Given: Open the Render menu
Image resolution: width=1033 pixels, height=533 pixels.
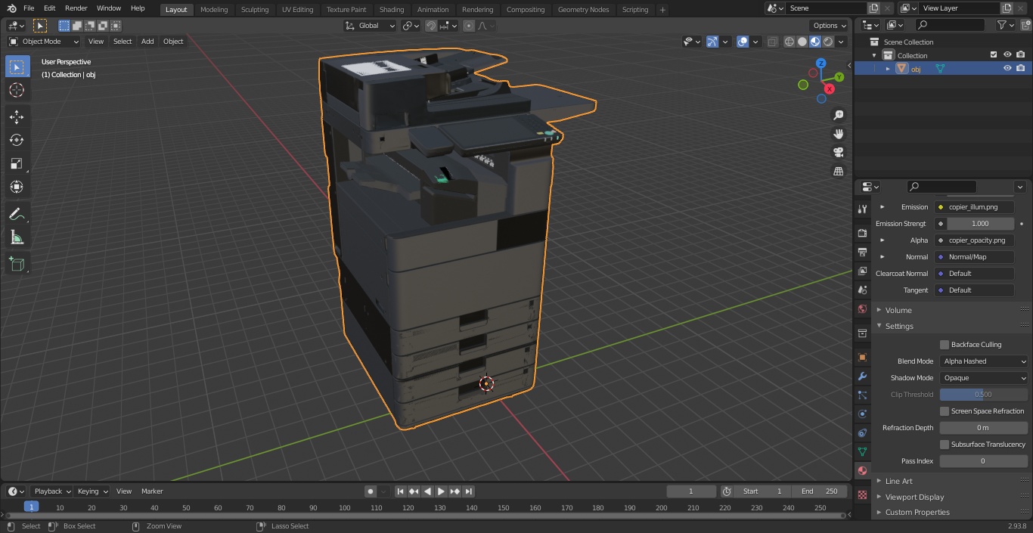Looking at the screenshot, I should pyautogui.click(x=76, y=8).
